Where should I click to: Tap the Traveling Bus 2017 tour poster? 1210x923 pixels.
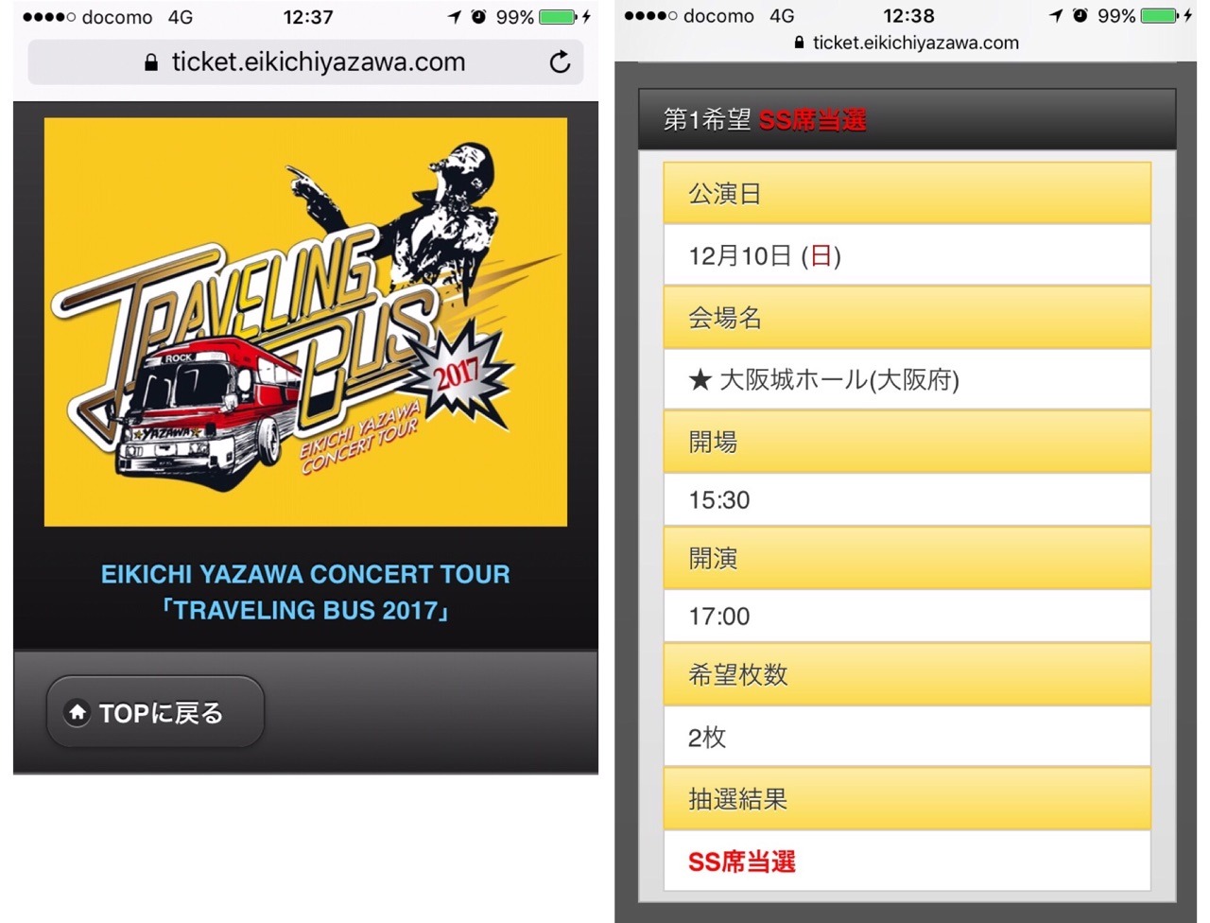point(305,322)
